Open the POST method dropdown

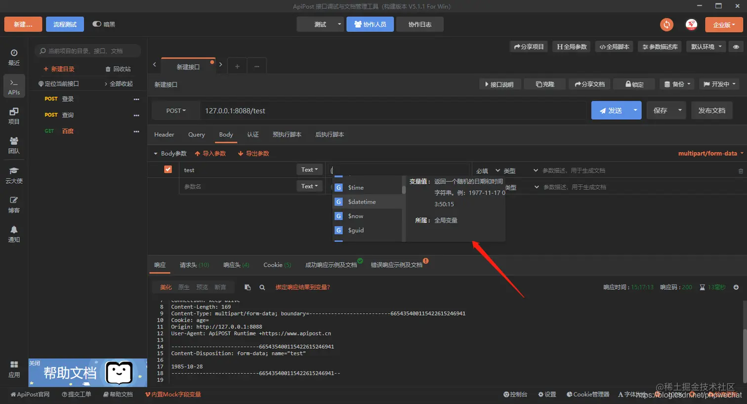point(176,111)
